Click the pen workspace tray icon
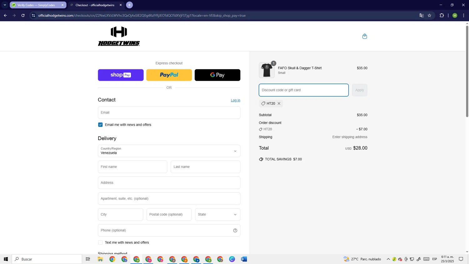Image resolution: width=469 pixels, height=264 pixels. [419, 259]
